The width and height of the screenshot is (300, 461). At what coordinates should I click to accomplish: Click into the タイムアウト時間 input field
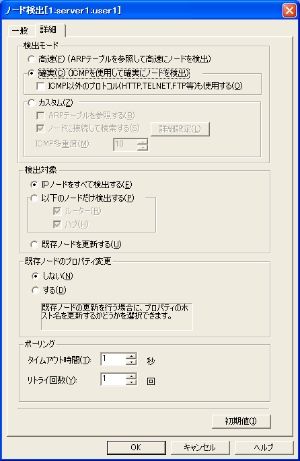click(x=114, y=359)
